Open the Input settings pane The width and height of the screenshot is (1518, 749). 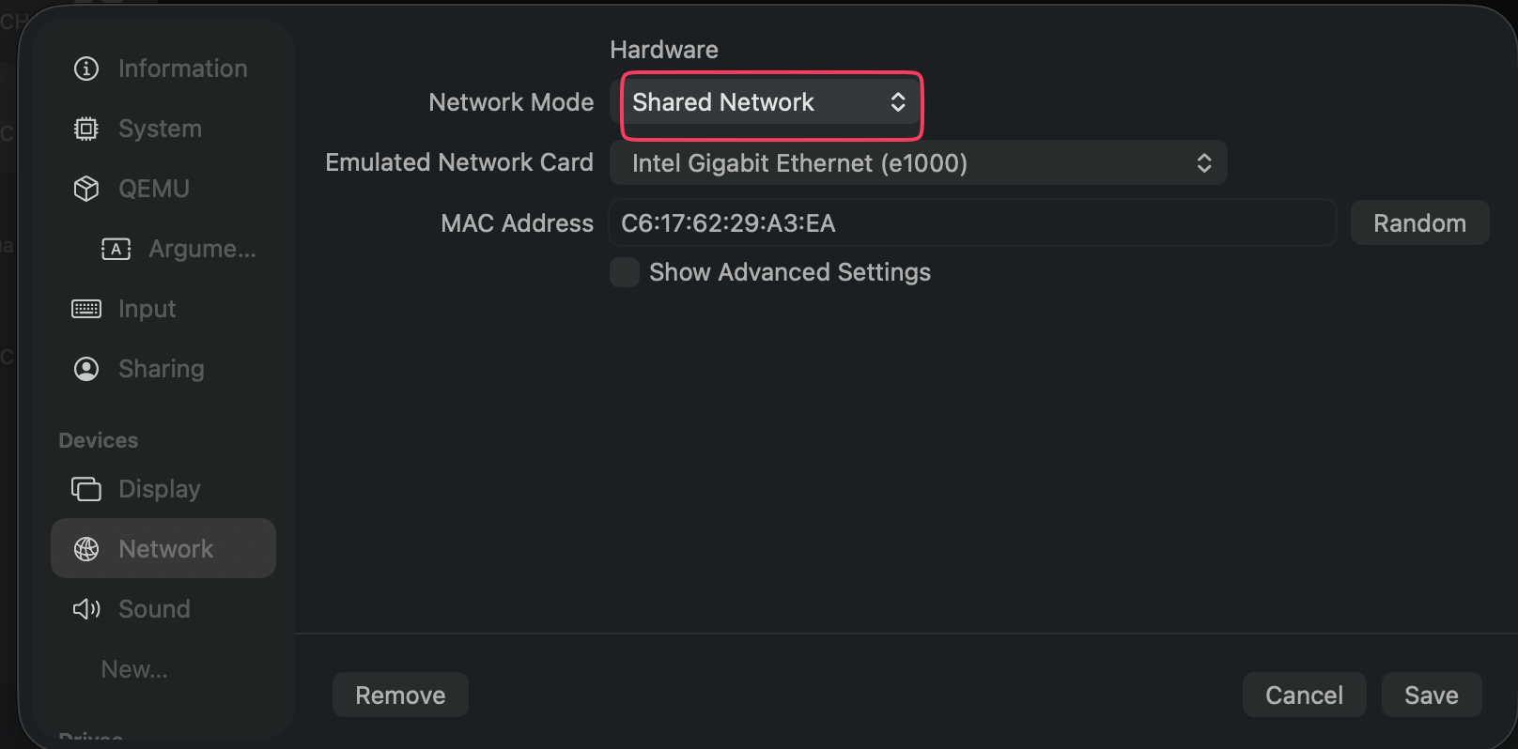click(147, 308)
